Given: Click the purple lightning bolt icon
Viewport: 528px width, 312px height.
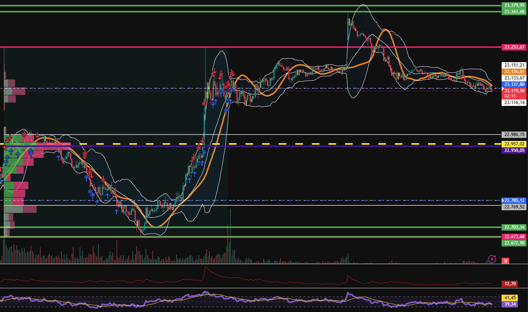Looking at the screenshot, I should click(492, 259).
